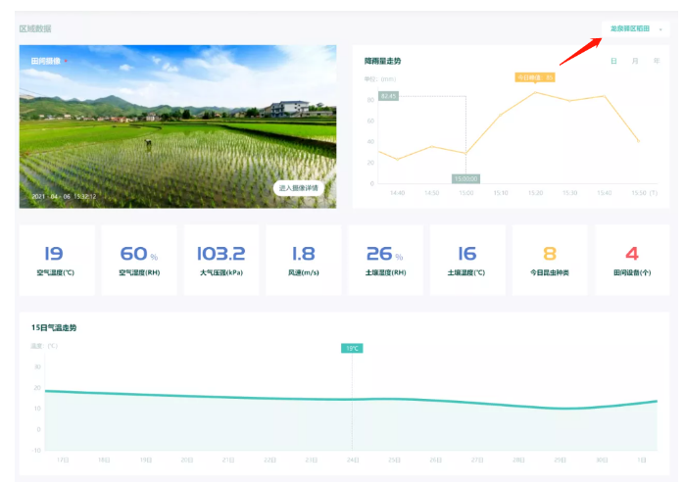
Task: Select the 空气温度 19 stat card
Action: [57, 260]
